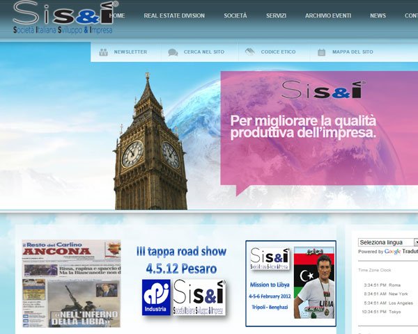Click the Tokyo time zone entry
The height and width of the screenshot is (334, 418).
pyautogui.click(x=381, y=312)
